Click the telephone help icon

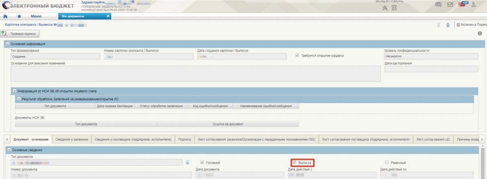click(x=394, y=8)
